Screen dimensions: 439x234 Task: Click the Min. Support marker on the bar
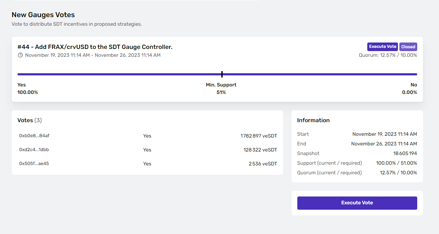coord(222,74)
